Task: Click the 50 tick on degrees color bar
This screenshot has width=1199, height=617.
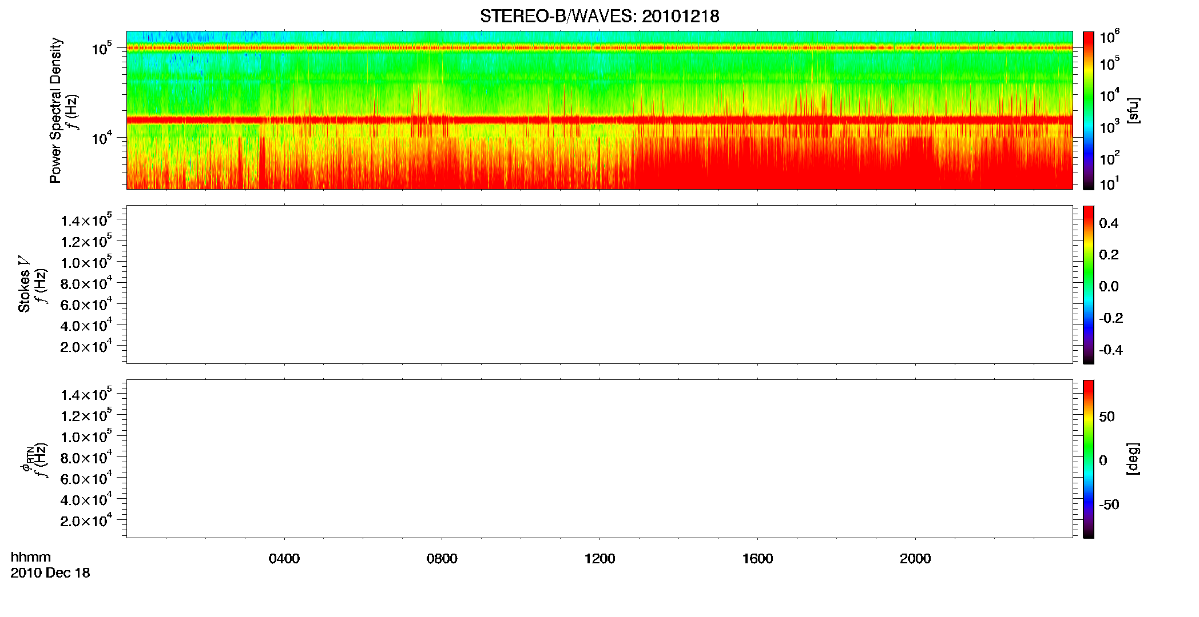Action: [1107, 416]
